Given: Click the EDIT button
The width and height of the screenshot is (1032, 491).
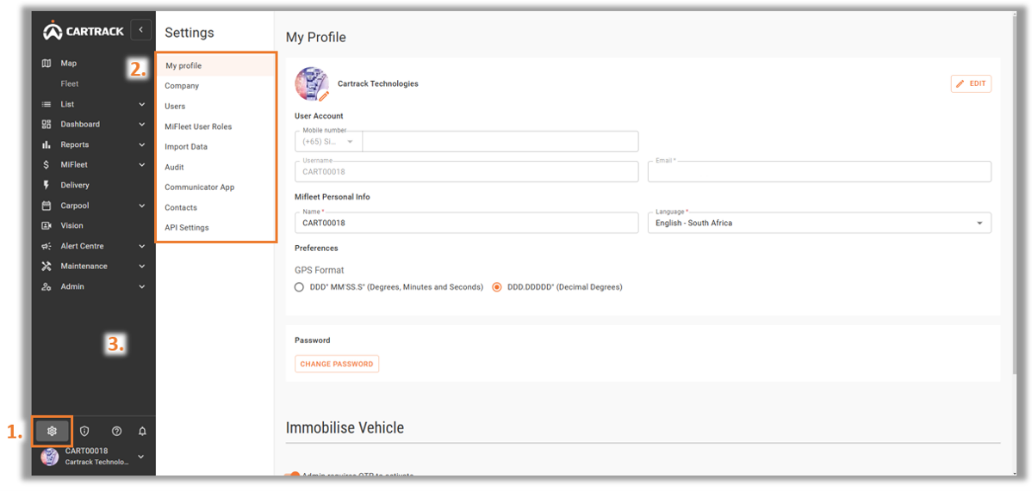Looking at the screenshot, I should pyautogui.click(x=971, y=83).
